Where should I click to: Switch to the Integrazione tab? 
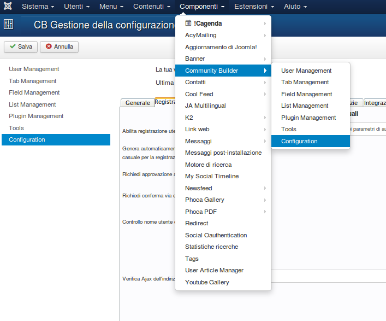click(375, 103)
